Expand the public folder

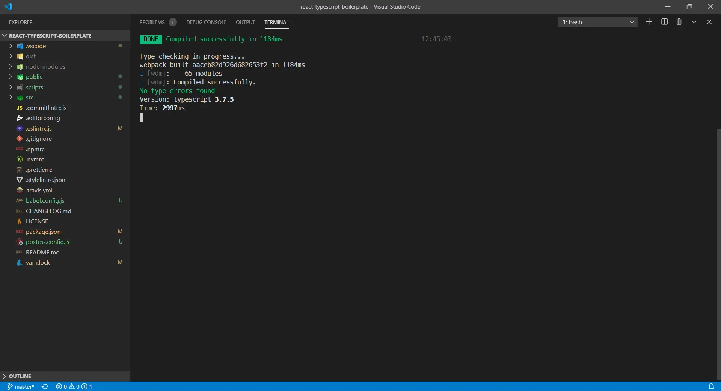pyautogui.click(x=65, y=77)
